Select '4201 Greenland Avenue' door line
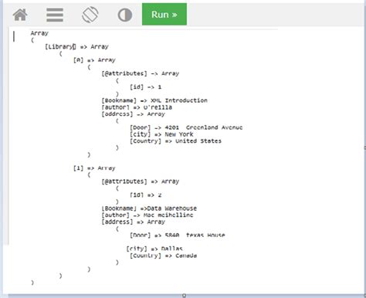 pos(186,127)
